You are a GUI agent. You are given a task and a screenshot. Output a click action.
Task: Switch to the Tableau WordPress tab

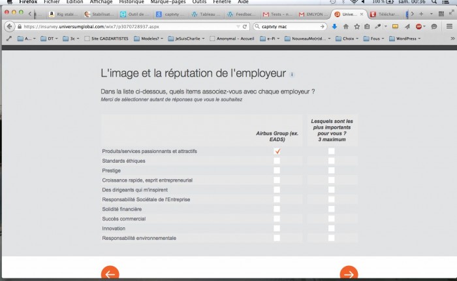tap(206, 14)
